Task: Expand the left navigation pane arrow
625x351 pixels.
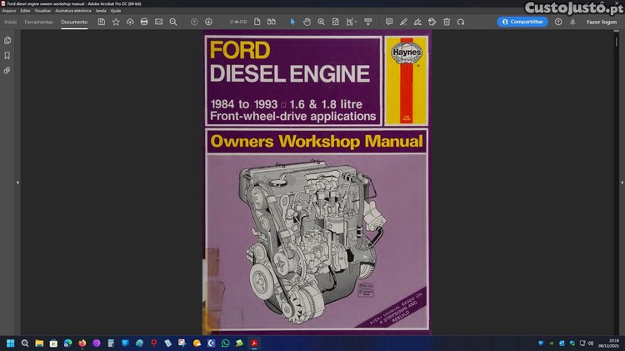Action: pos(17,182)
